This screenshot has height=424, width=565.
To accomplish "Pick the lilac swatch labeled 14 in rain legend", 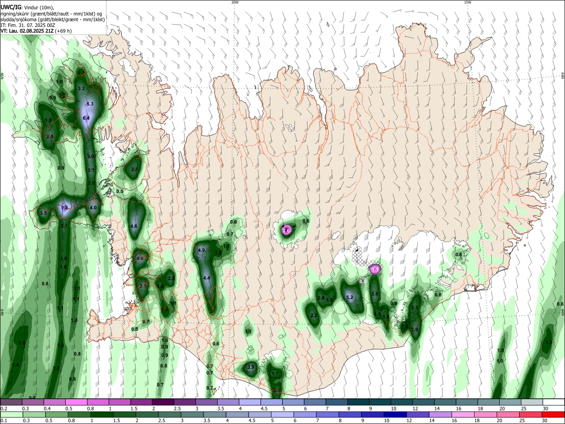I will coord(440,414).
